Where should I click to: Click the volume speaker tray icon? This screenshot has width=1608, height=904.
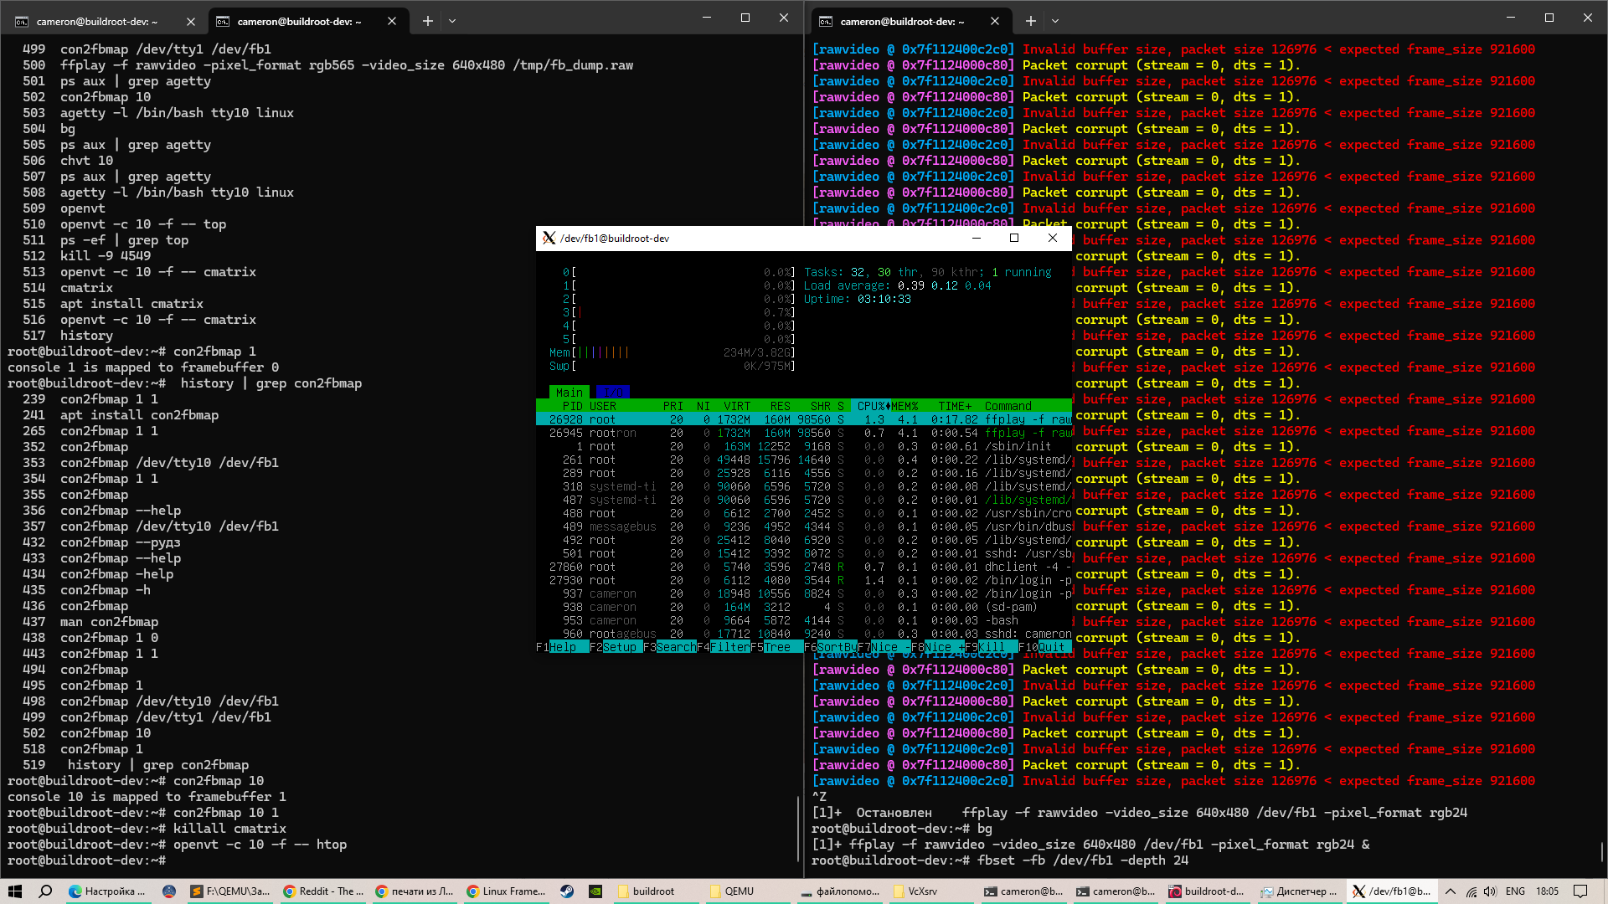click(x=1492, y=891)
